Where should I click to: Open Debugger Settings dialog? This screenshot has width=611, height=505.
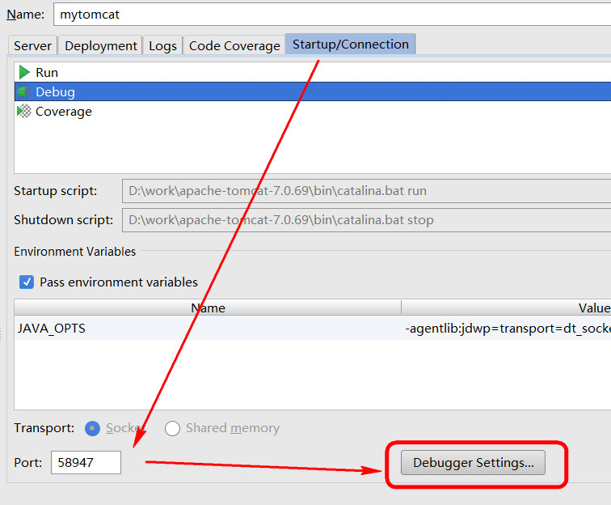[x=473, y=462]
